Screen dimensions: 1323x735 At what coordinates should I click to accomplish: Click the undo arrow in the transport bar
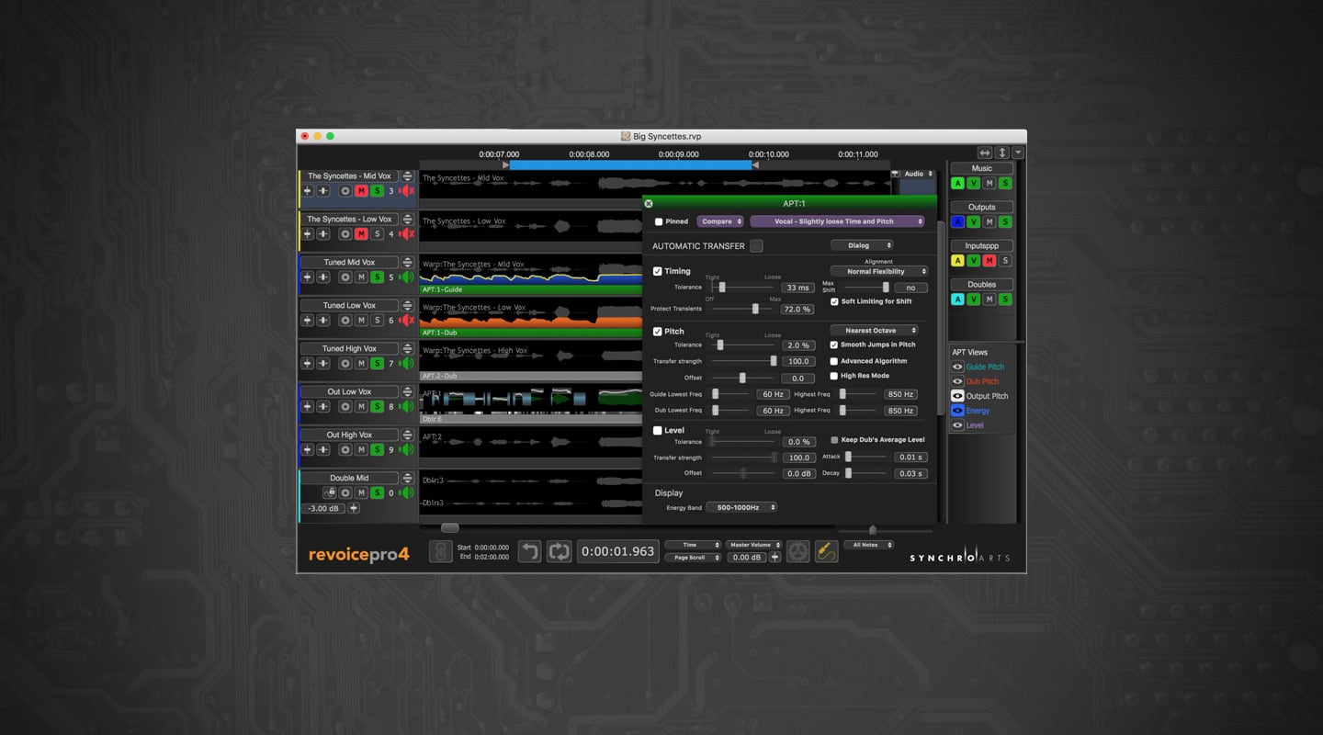click(529, 551)
